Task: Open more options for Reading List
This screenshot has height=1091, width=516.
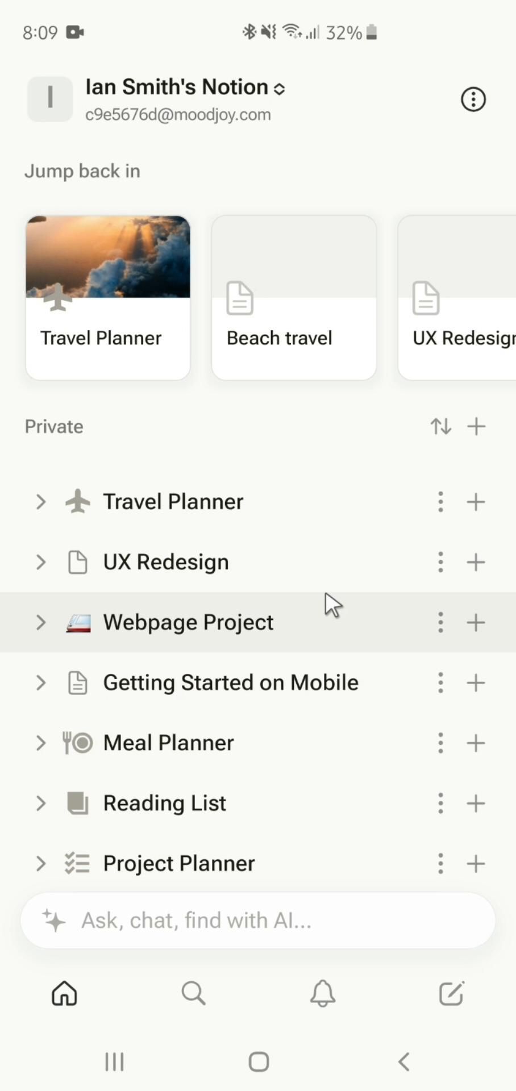Action: pyautogui.click(x=440, y=803)
